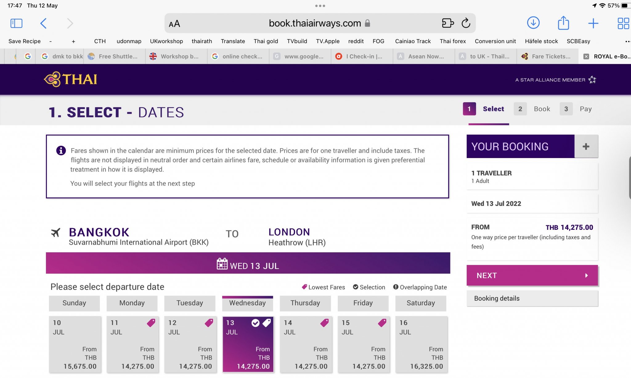Viewport: 631px width, 378px height.
Task: Open the SCBEasy bookmark
Action: coord(578,41)
